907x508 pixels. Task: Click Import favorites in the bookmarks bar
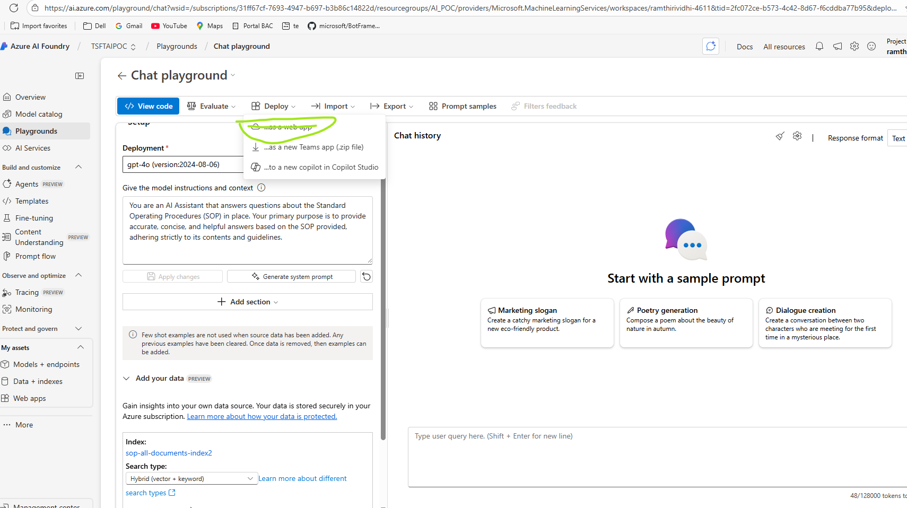[39, 26]
